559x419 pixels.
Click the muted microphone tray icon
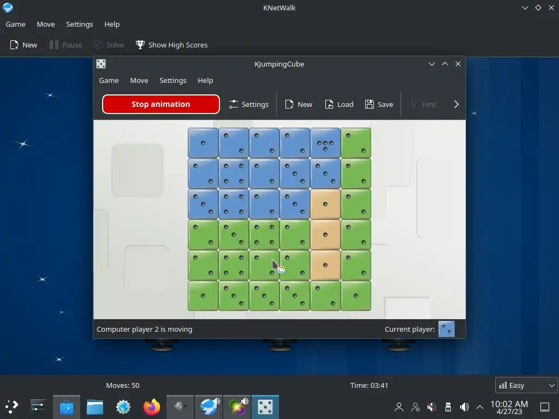432,406
